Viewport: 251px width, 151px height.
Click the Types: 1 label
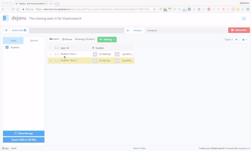pyautogui.click(x=229, y=39)
